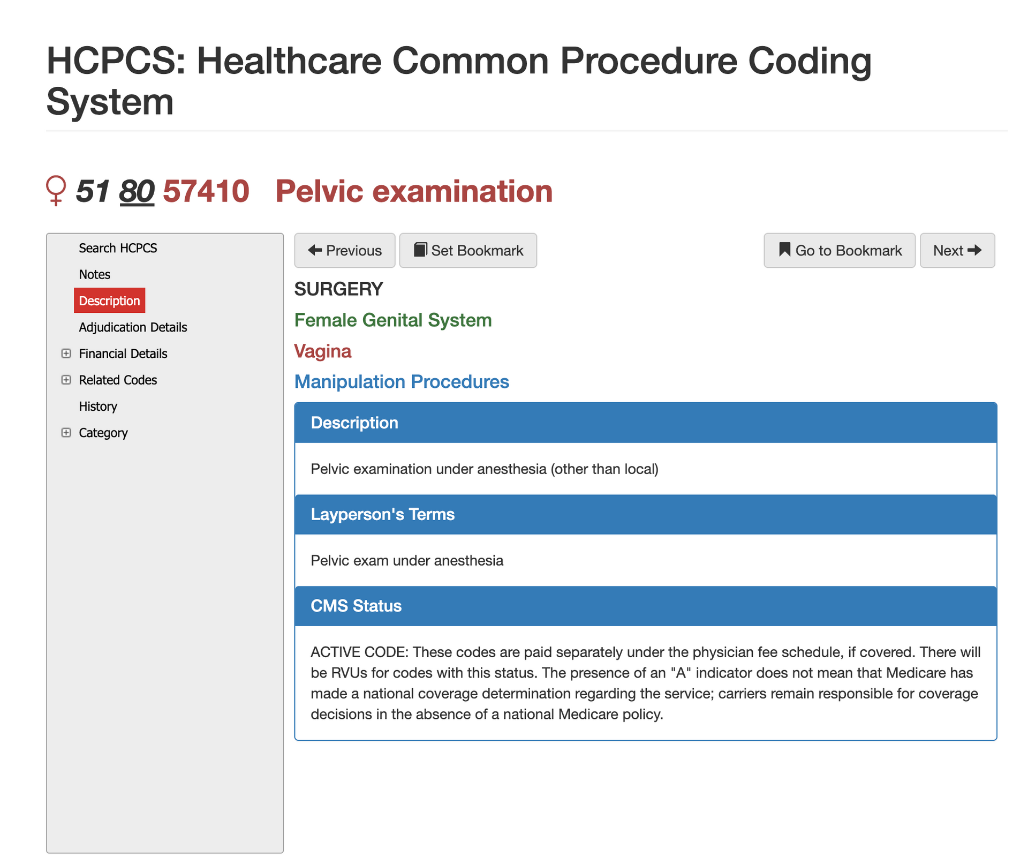Select Adjudication Details in the sidebar

coord(132,327)
